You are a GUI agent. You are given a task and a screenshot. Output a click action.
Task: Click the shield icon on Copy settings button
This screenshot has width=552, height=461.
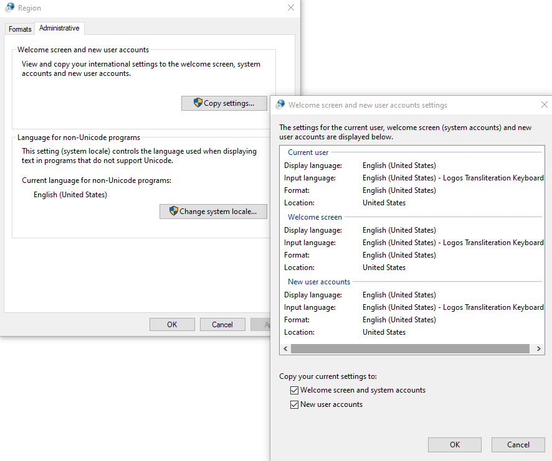click(x=198, y=103)
